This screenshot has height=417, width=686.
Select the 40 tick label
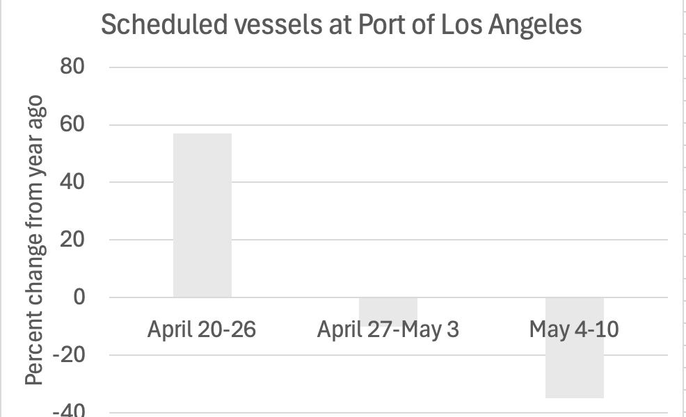72,183
